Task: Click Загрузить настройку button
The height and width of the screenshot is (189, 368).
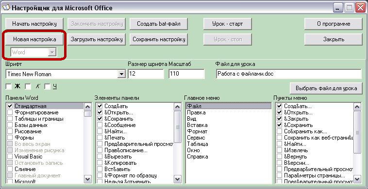Action: [97, 39]
